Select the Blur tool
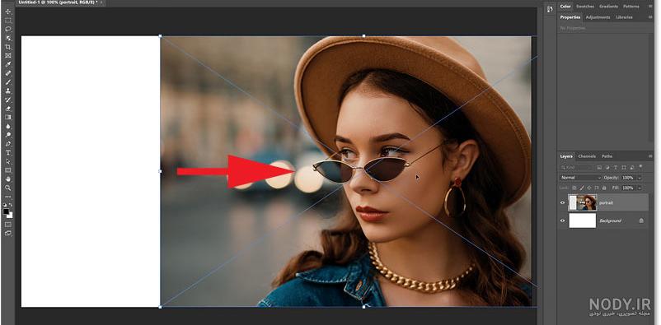 point(8,126)
